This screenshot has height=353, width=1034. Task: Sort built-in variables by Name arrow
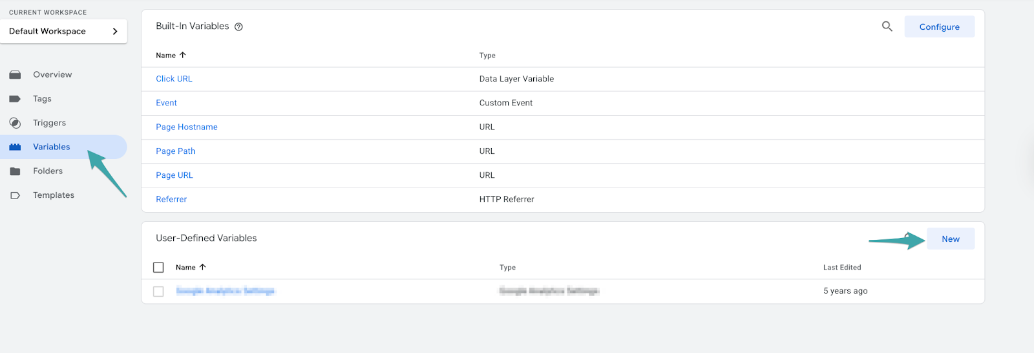[x=183, y=56]
